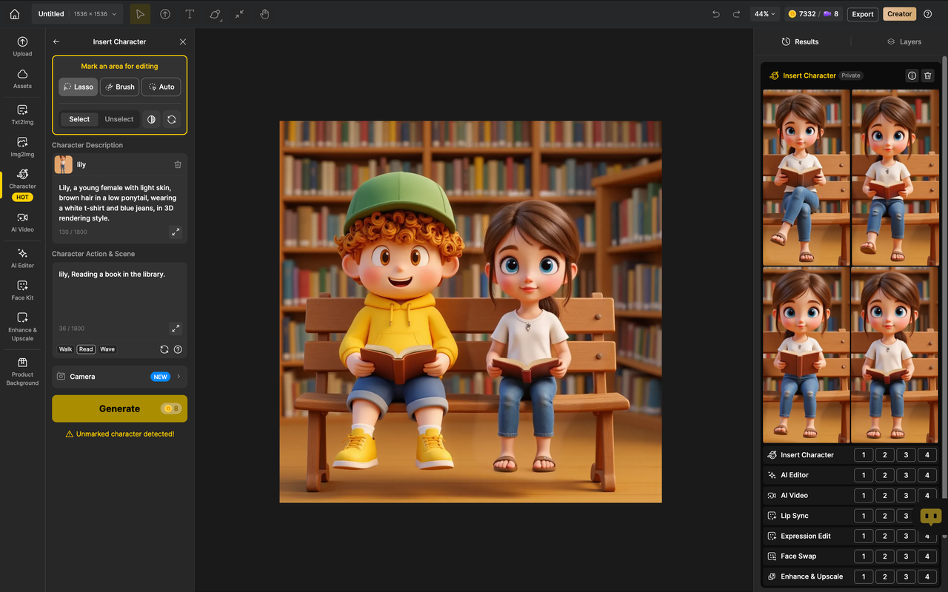Switch to Brush marking mode
The height and width of the screenshot is (592, 948).
tap(119, 87)
